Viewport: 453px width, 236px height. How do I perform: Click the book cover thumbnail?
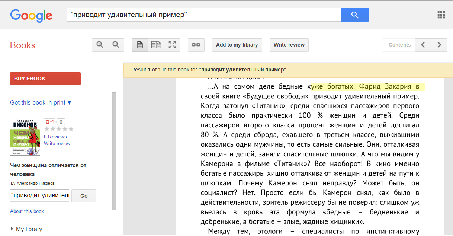click(x=25, y=137)
